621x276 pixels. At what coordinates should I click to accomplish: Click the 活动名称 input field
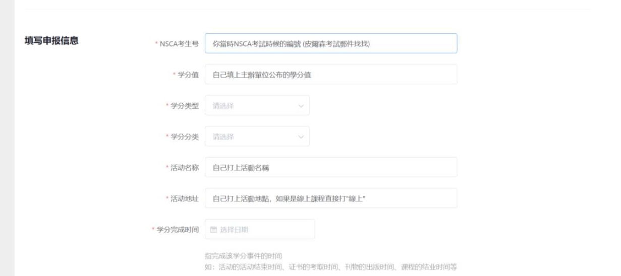click(331, 167)
